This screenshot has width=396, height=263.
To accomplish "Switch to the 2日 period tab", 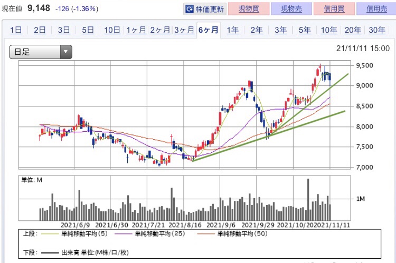I will (40, 30).
